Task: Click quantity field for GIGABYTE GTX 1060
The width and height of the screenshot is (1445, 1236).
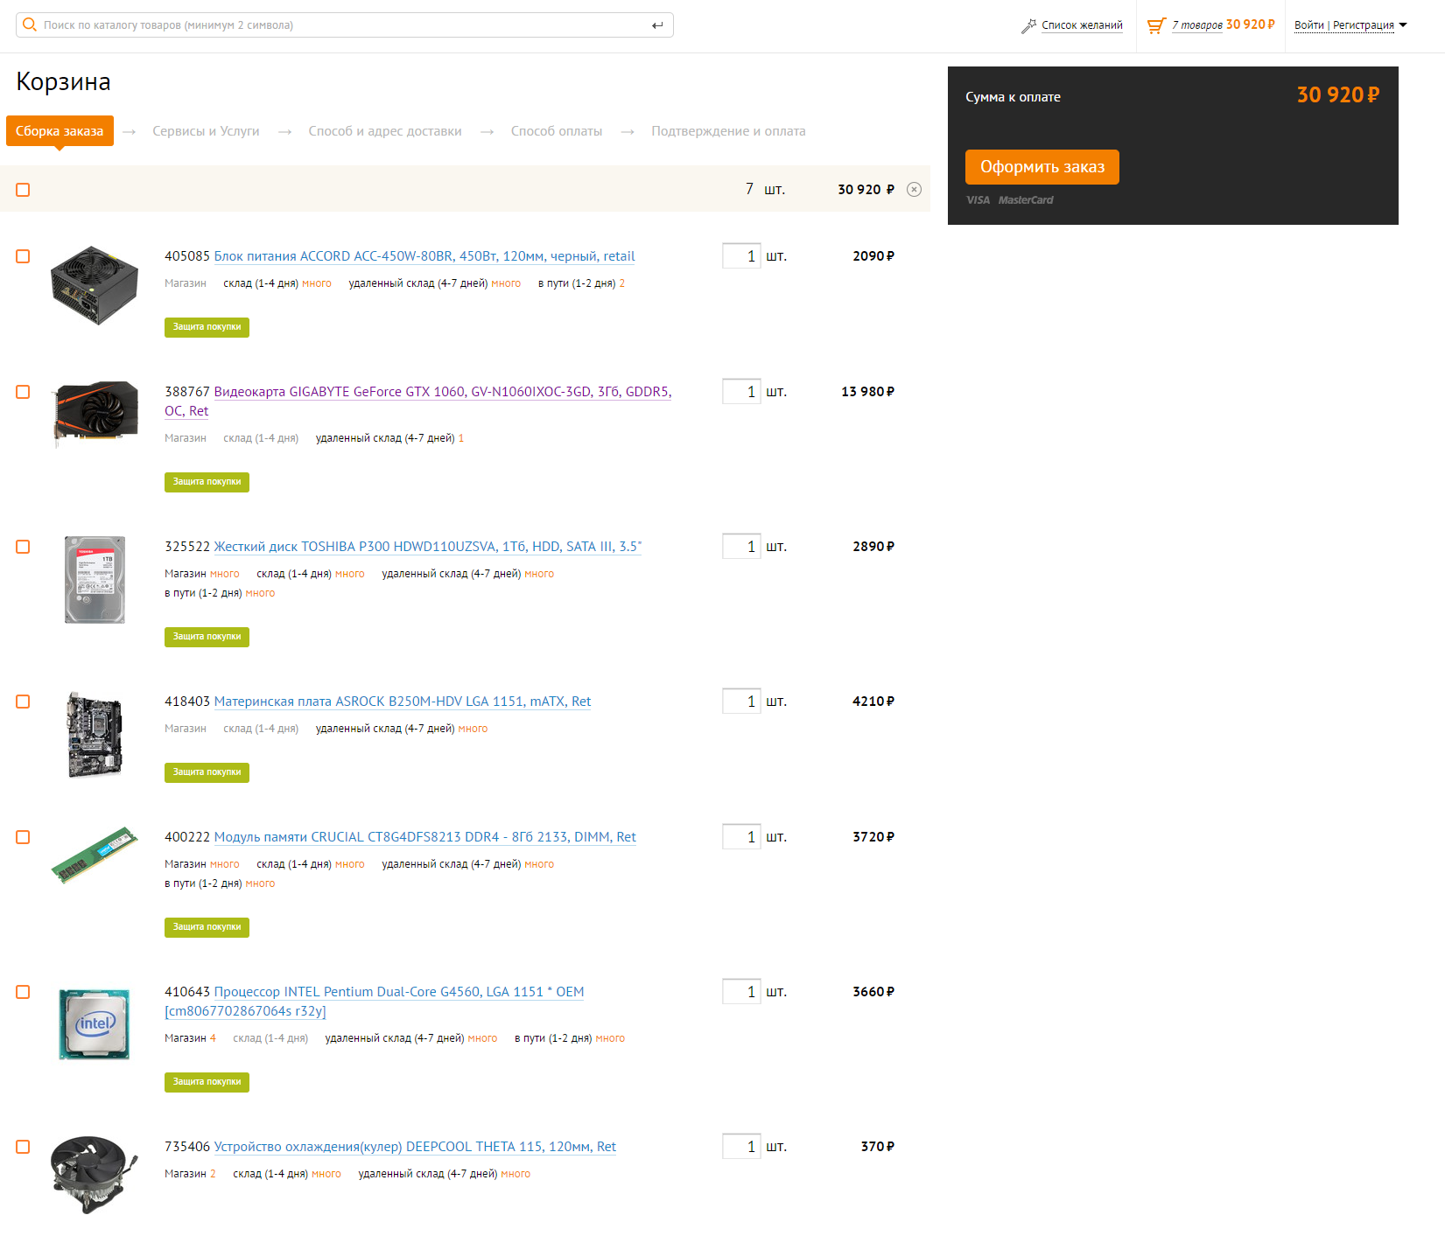Action: [x=741, y=392]
